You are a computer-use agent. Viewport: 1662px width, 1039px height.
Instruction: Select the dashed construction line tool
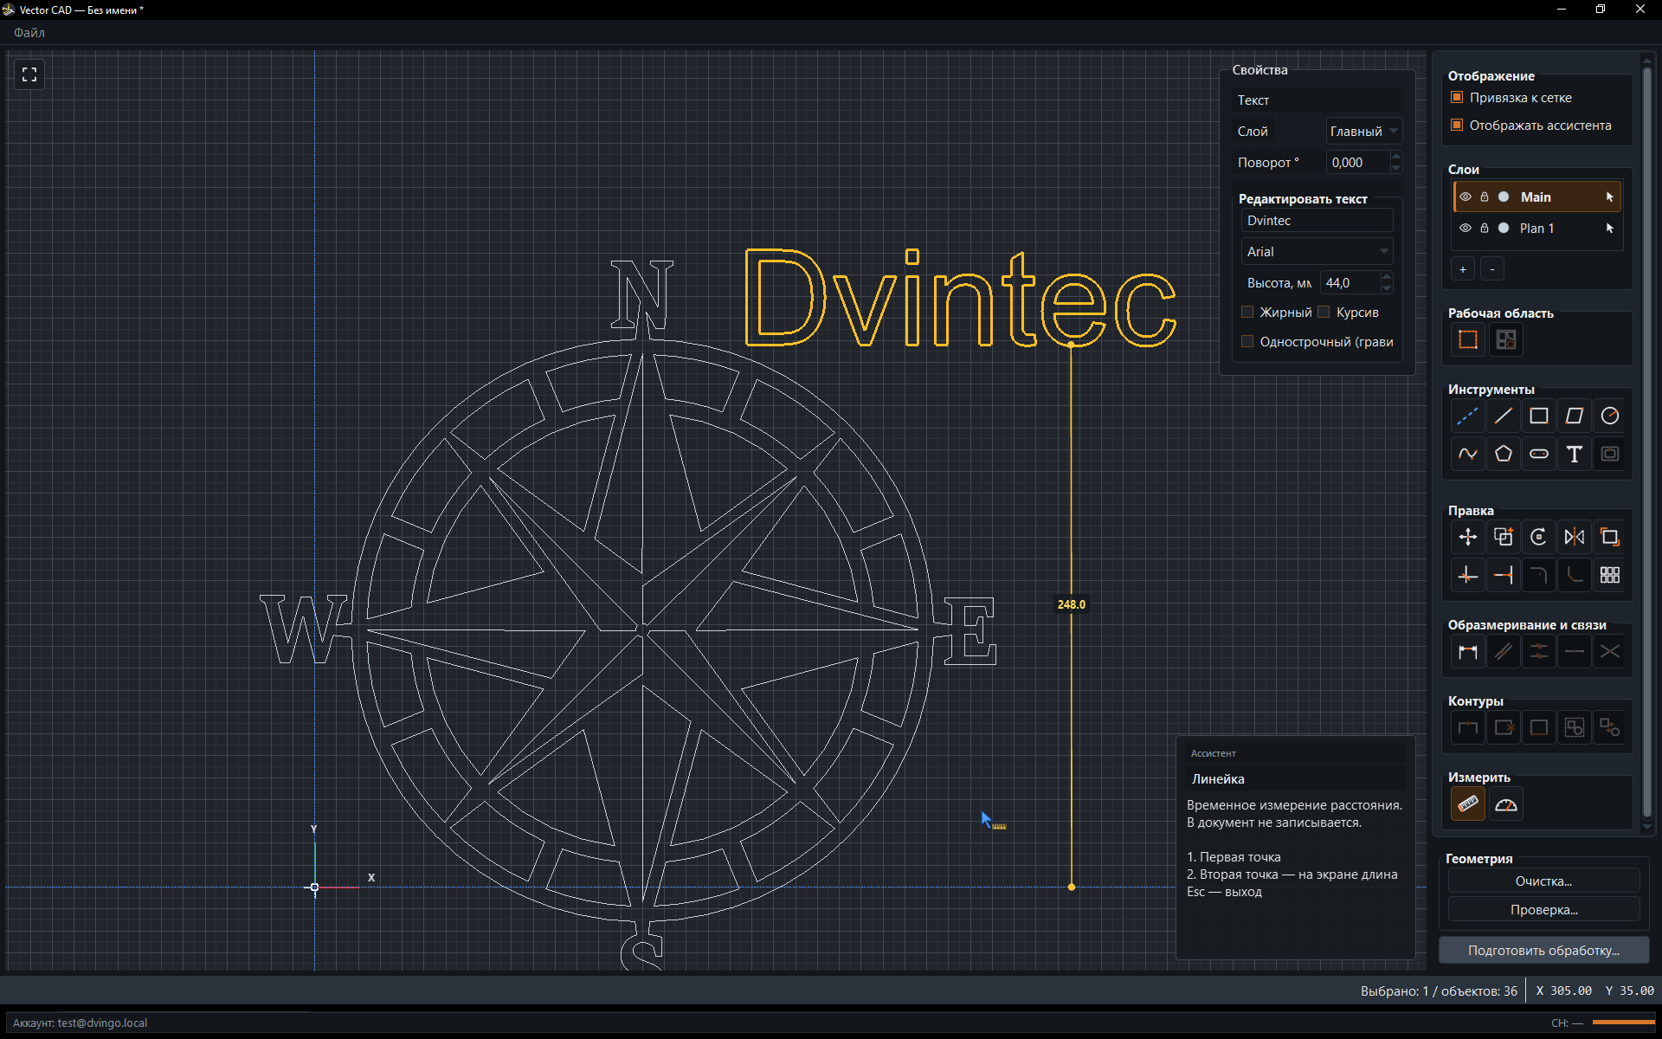point(1467,416)
